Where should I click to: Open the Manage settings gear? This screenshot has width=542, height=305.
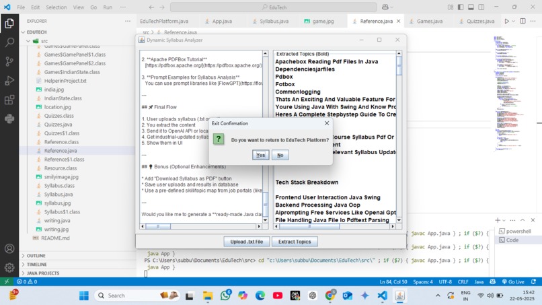(x=9, y=267)
